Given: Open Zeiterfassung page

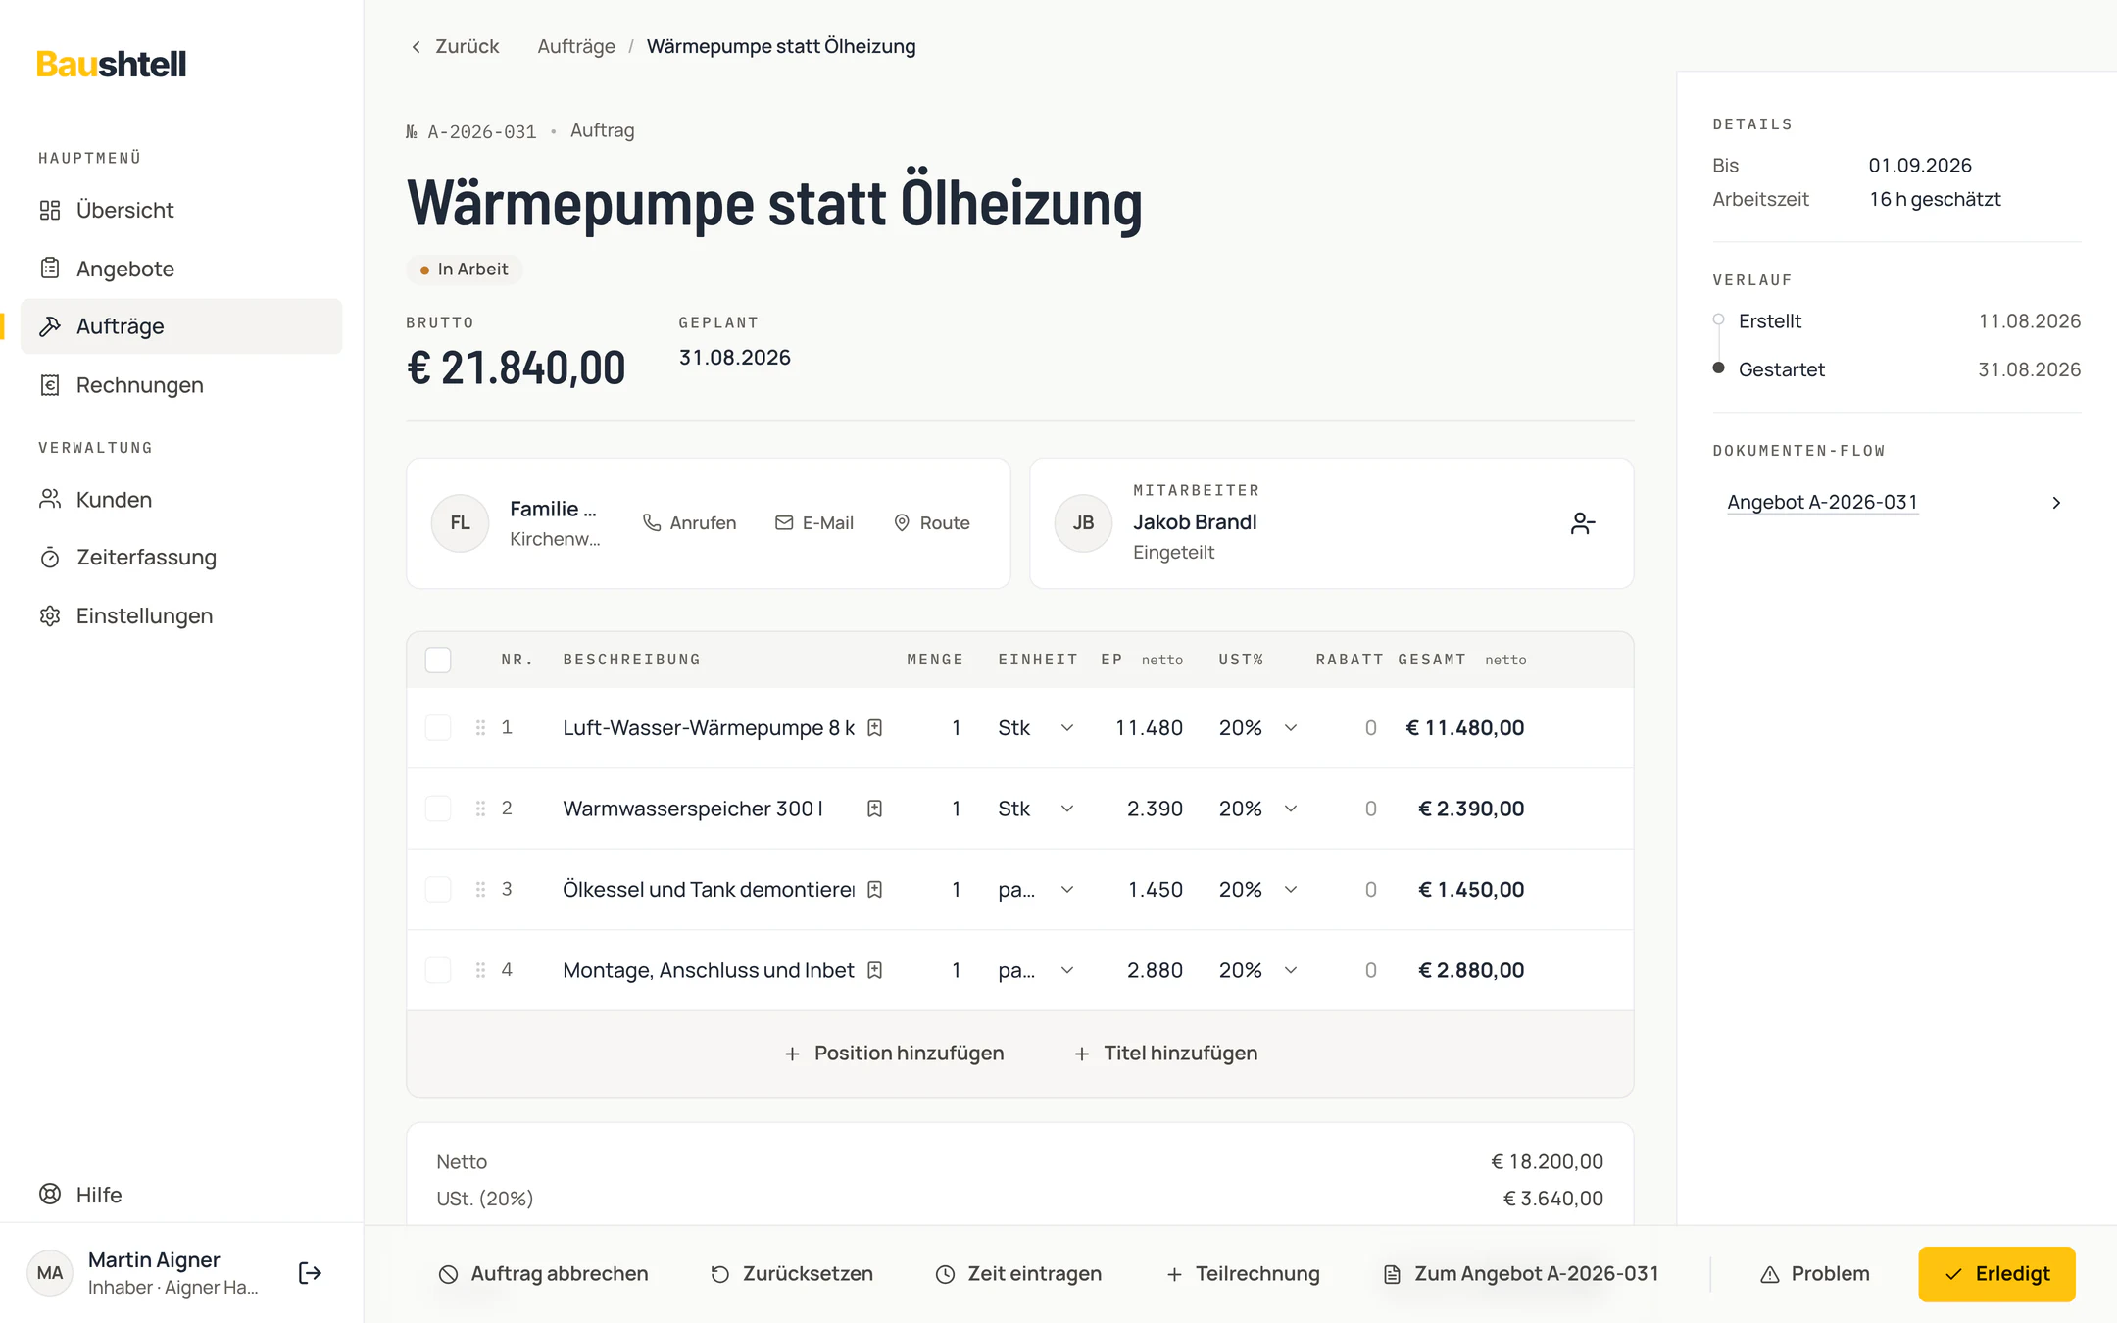Looking at the screenshot, I should [181, 558].
